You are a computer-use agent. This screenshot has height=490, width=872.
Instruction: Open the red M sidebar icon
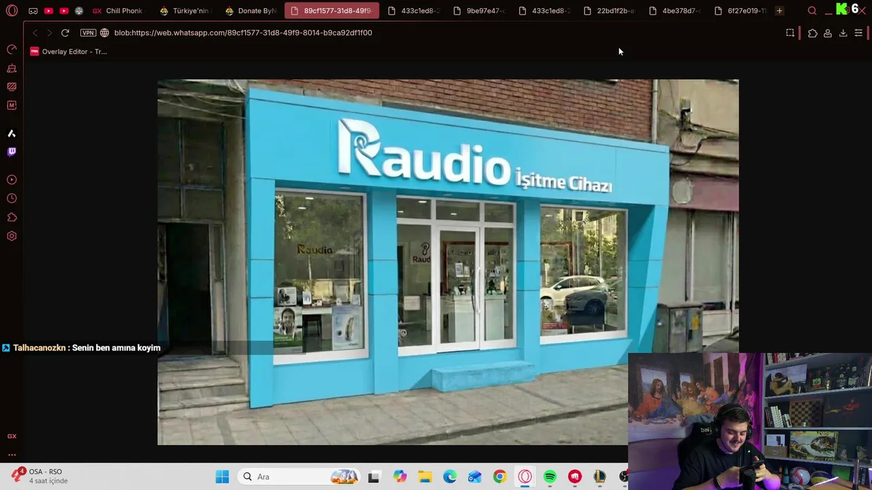tap(12, 105)
